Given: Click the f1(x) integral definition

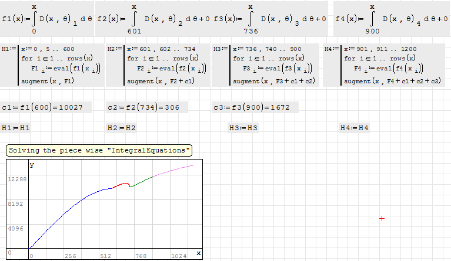Looking at the screenshot, I should [x=47, y=19].
